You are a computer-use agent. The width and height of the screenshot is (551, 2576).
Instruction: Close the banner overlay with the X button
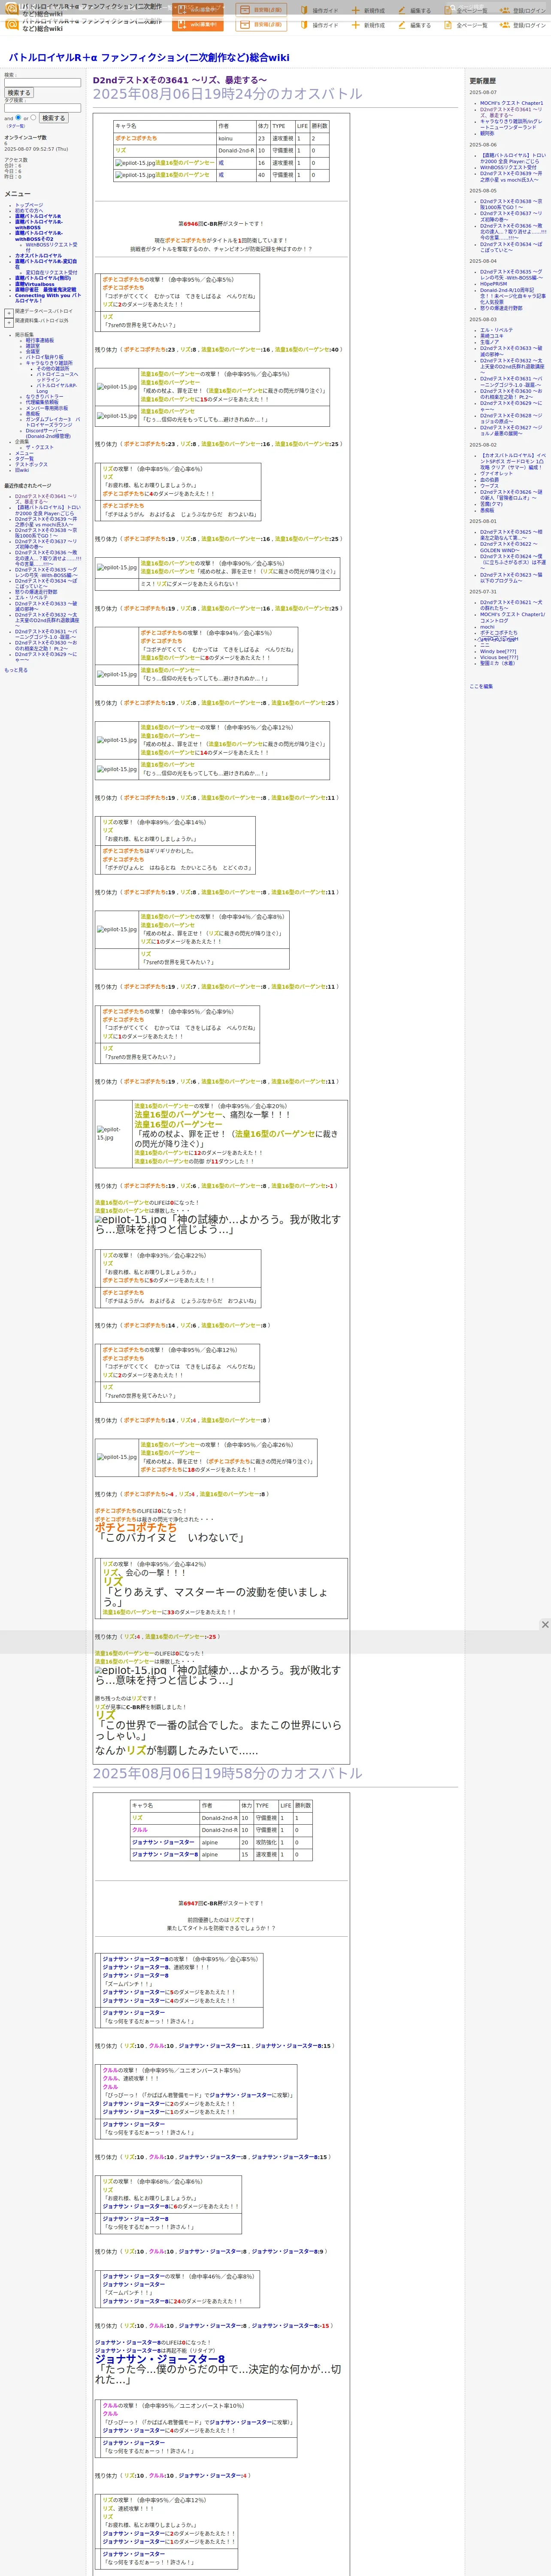545,1624
